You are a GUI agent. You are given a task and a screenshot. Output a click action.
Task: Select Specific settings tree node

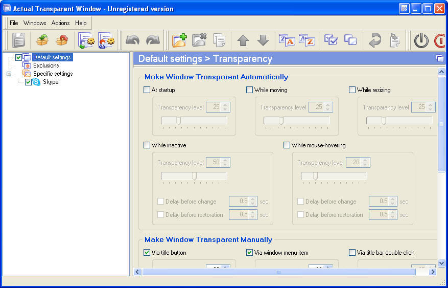coord(53,74)
